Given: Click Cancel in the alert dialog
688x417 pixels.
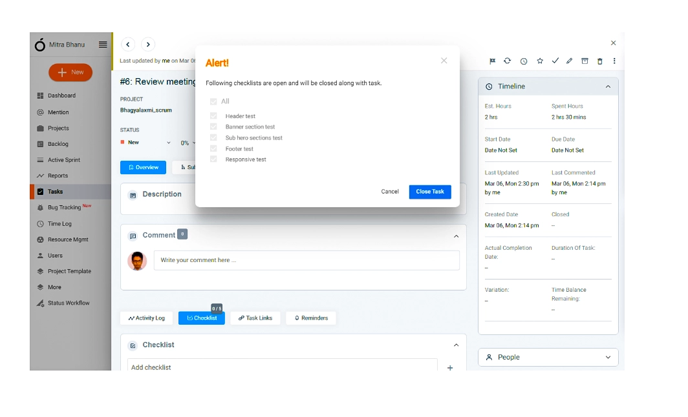Looking at the screenshot, I should point(390,192).
